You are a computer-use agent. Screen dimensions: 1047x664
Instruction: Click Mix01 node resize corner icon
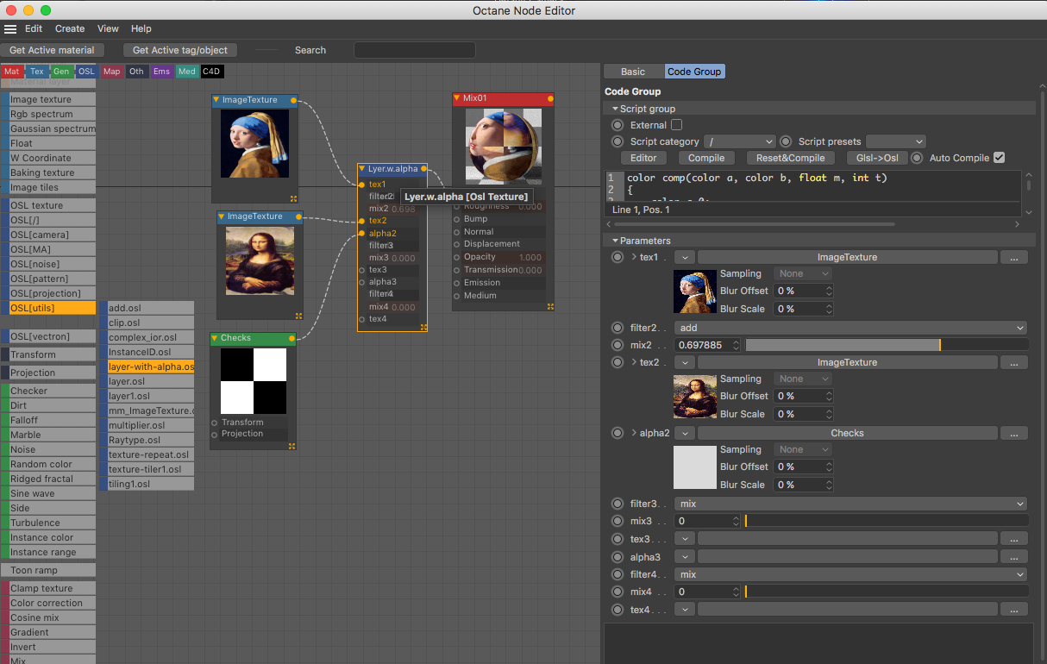click(x=550, y=305)
